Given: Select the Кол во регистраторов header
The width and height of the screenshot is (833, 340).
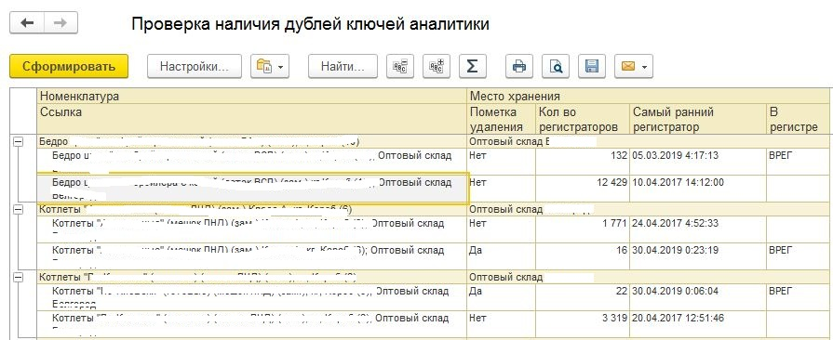Looking at the screenshot, I should (x=583, y=119).
